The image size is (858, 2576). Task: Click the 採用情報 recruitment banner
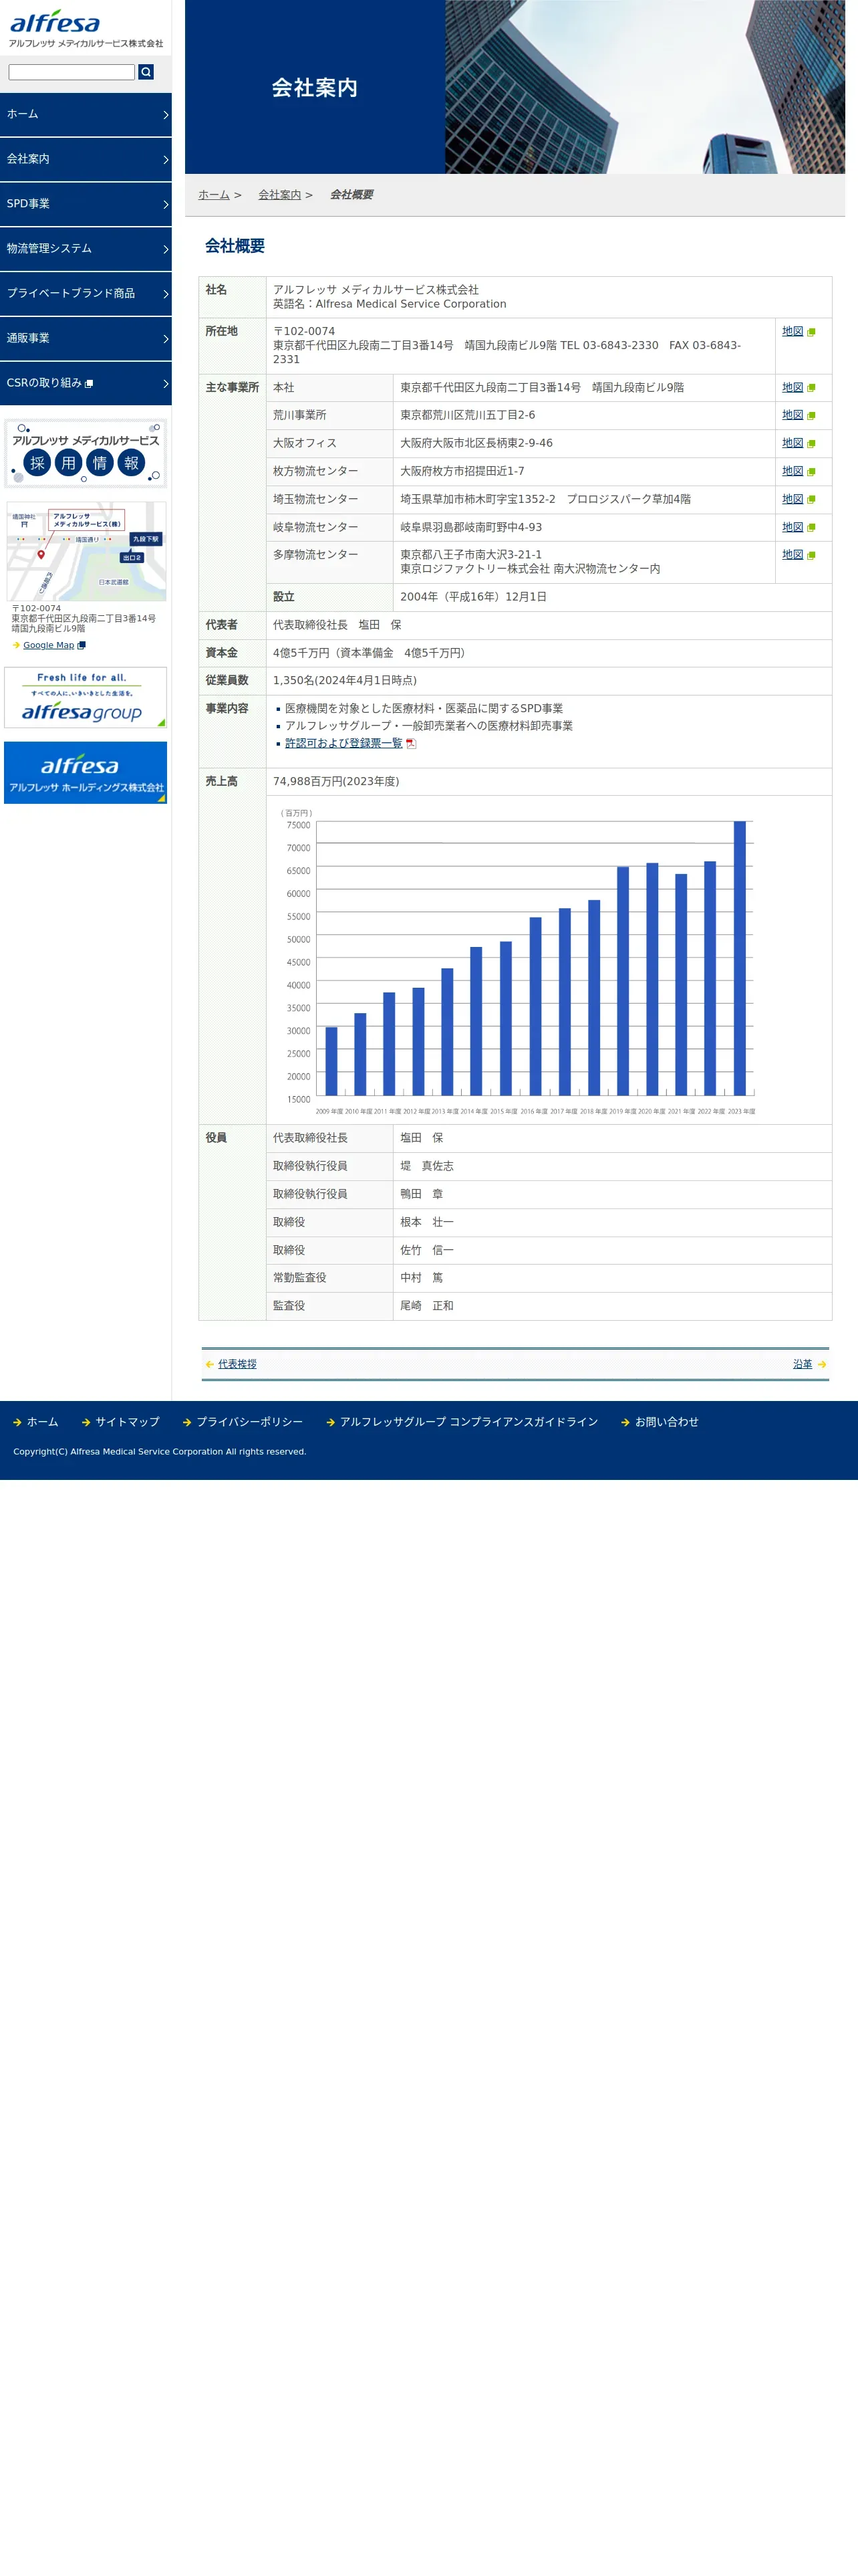pyautogui.click(x=86, y=453)
